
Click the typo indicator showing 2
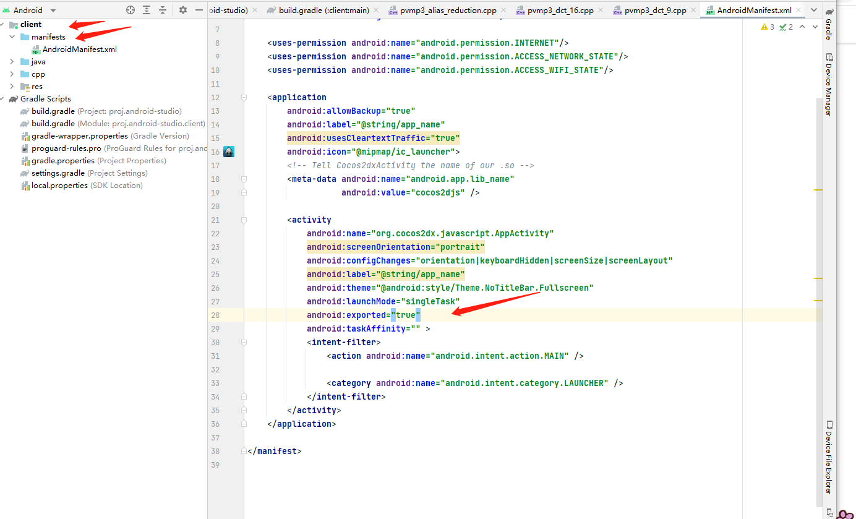point(786,27)
